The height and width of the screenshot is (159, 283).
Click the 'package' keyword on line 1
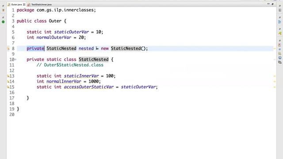26,10
